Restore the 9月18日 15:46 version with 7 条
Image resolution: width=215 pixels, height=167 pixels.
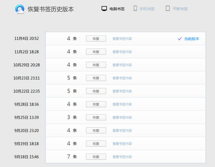coord(96,157)
